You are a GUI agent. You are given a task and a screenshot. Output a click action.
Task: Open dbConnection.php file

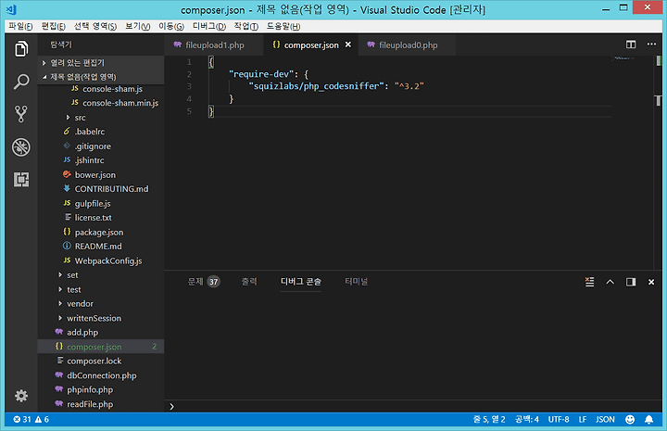coord(101,375)
